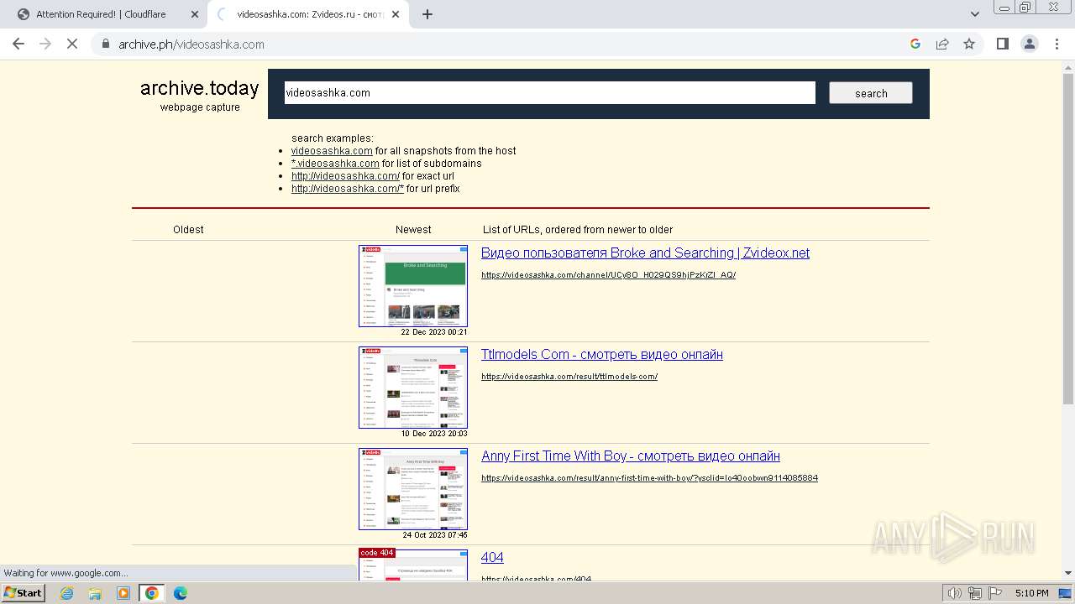Open thumbnail dated 22 Dec 2023
This screenshot has width=1075, height=604.
pos(413,286)
